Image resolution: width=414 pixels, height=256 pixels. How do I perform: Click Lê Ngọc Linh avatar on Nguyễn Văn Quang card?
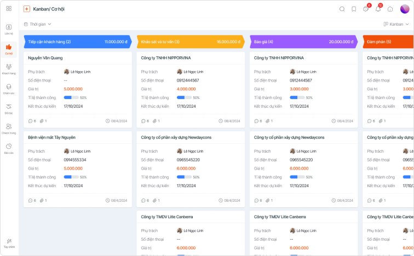click(67, 72)
